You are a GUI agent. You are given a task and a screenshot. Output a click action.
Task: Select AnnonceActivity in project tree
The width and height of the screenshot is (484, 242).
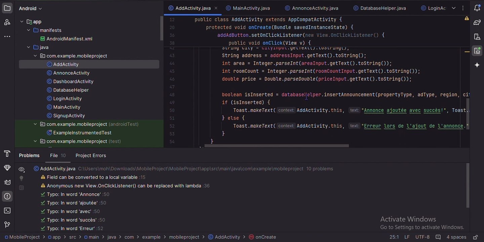pos(68,73)
